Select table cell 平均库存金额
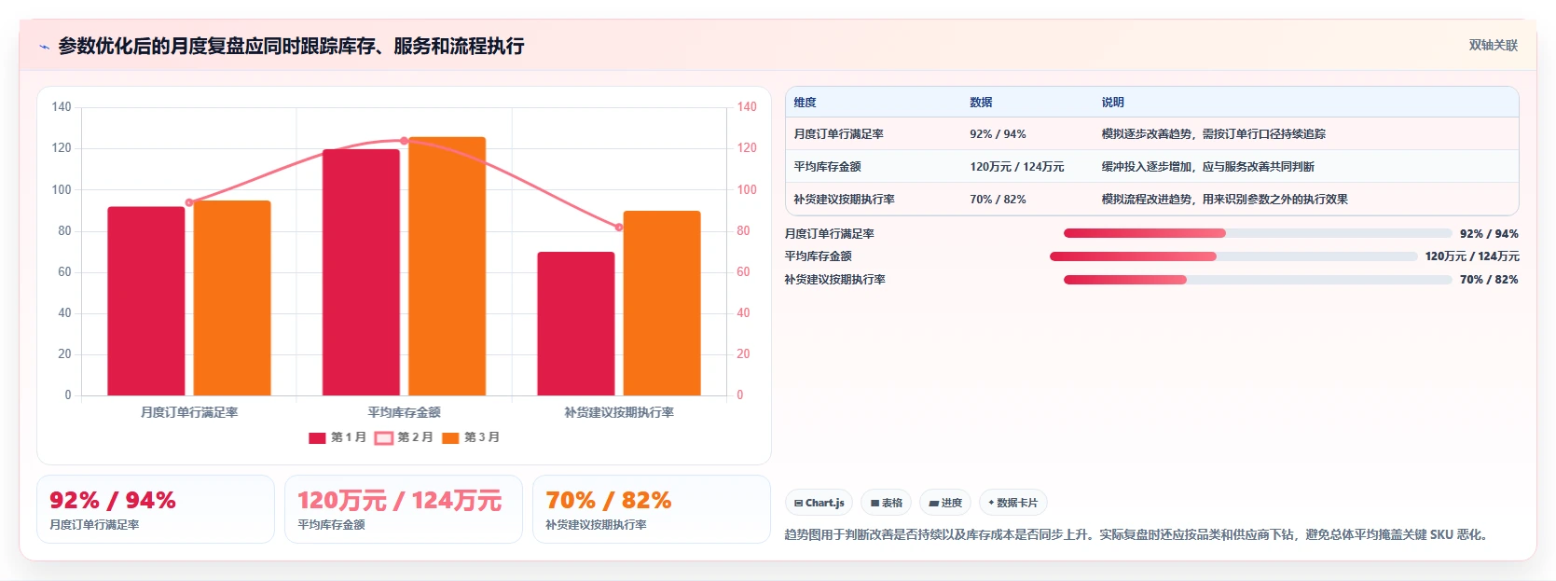 [x=828, y=167]
